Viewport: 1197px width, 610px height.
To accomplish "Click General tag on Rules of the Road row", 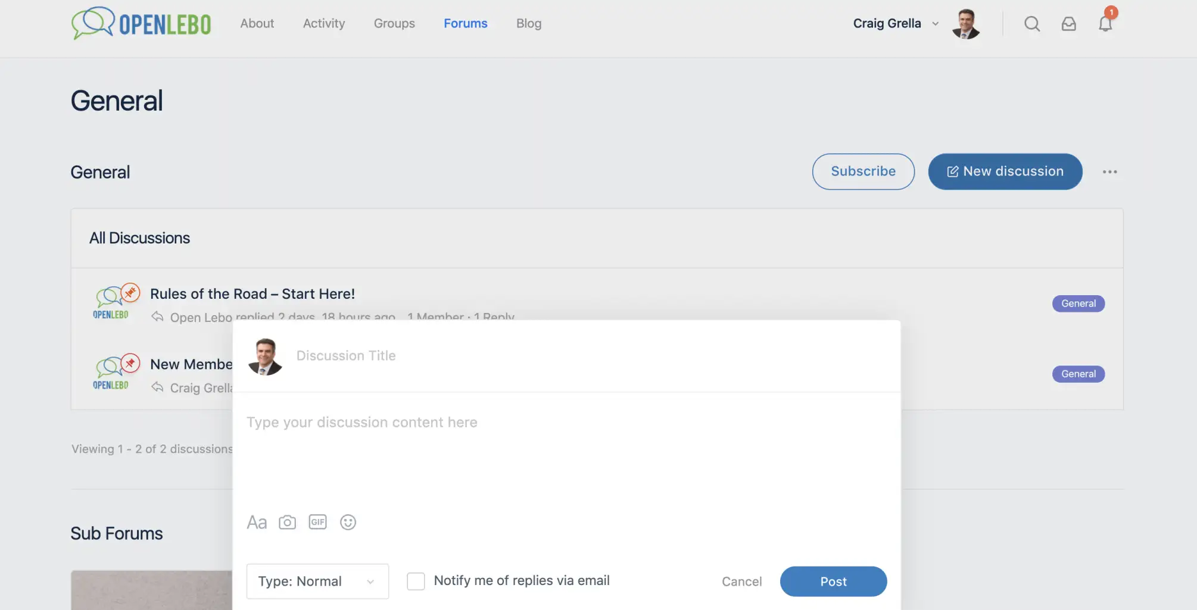I will pyautogui.click(x=1078, y=304).
